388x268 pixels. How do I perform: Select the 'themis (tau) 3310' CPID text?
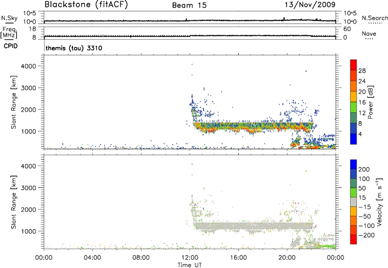74,48
